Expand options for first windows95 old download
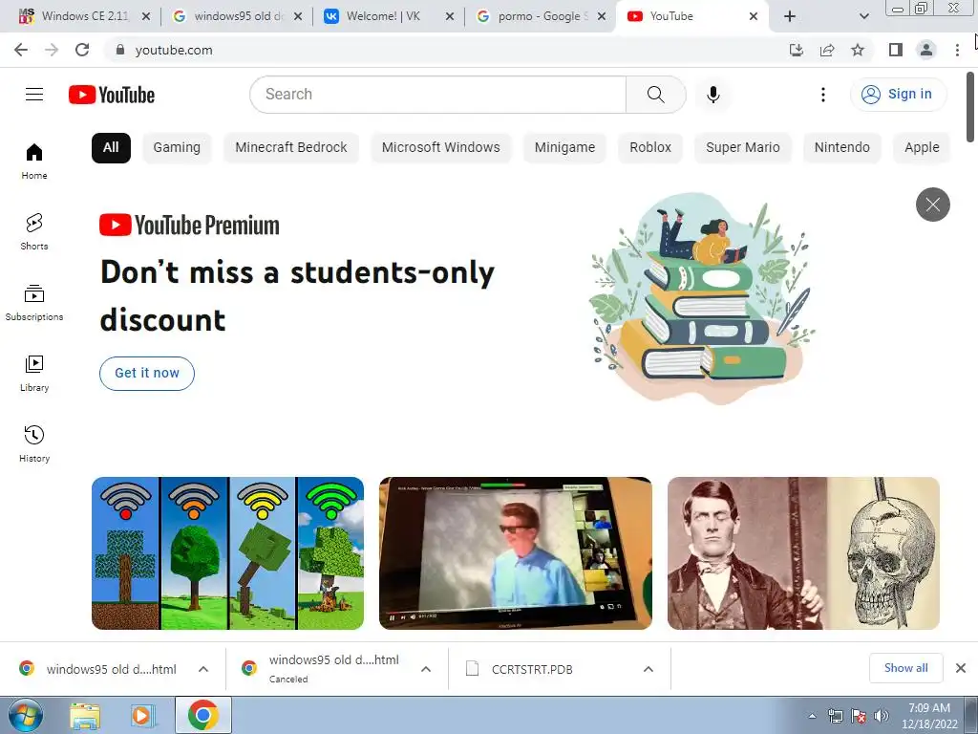 (203, 669)
